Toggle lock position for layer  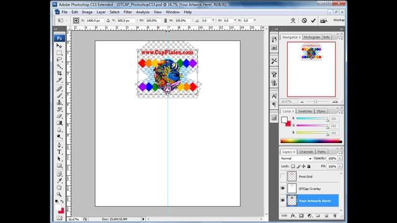(303, 167)
